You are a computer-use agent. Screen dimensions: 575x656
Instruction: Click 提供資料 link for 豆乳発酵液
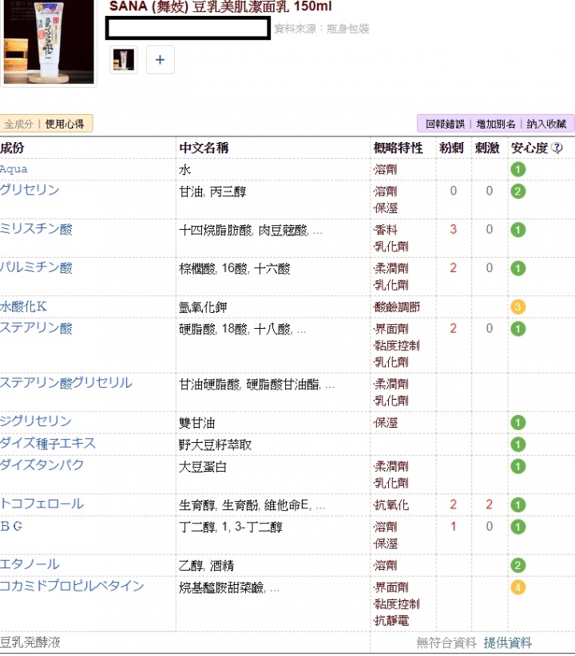508,642
